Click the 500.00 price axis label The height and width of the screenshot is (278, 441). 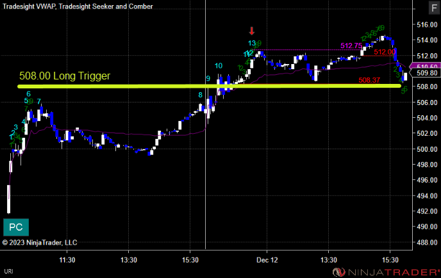427,149
